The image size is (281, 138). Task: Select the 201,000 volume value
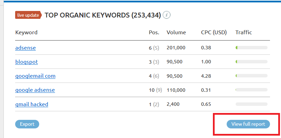[176, 48]
